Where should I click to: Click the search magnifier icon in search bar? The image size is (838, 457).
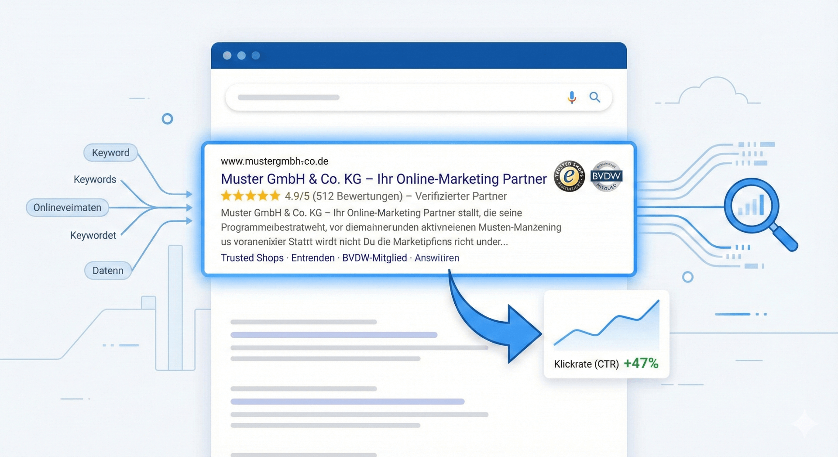(594, 97)
